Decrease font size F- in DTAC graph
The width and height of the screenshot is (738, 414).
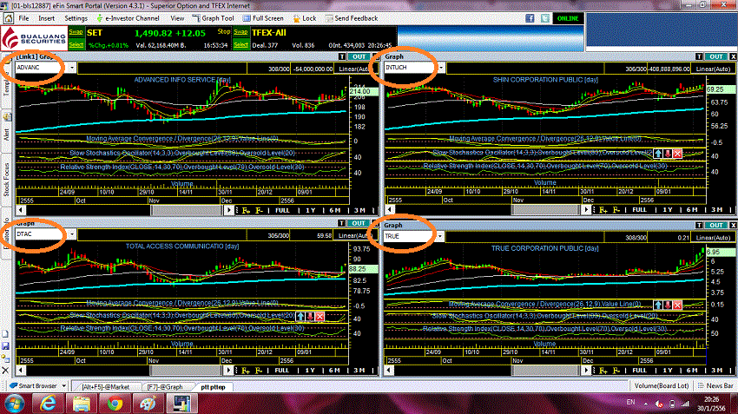pyautogui.click(x=259, y=371)
